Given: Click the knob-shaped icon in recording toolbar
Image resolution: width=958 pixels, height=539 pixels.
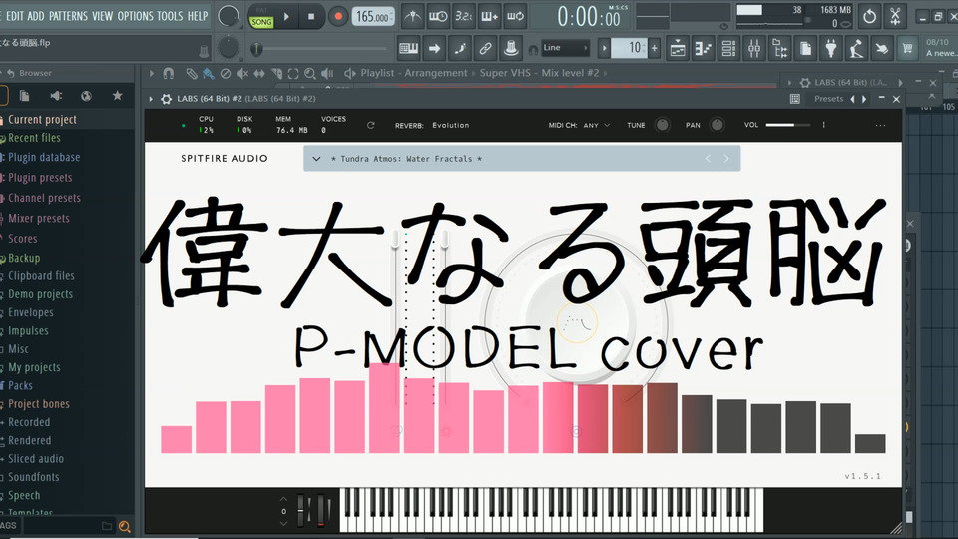Looking at the screenshot, I should [511, 48].
